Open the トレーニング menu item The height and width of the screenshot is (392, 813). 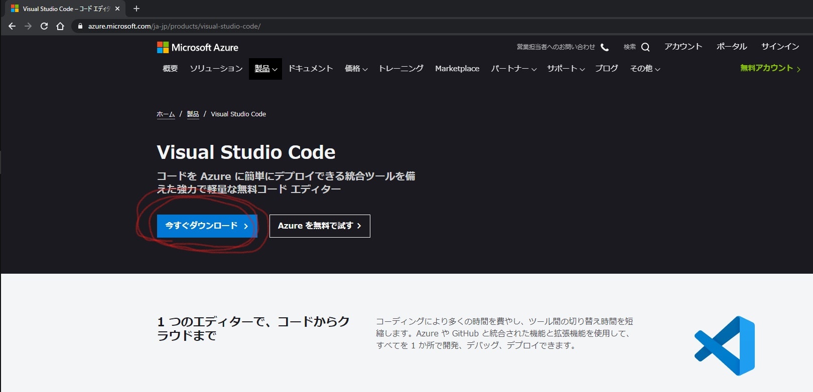(401, 69)
